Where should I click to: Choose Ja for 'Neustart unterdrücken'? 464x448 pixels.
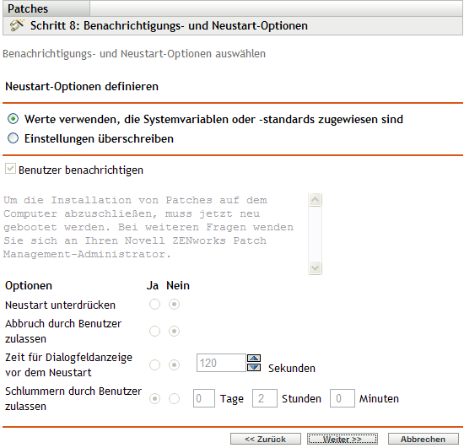click(154, 305)
